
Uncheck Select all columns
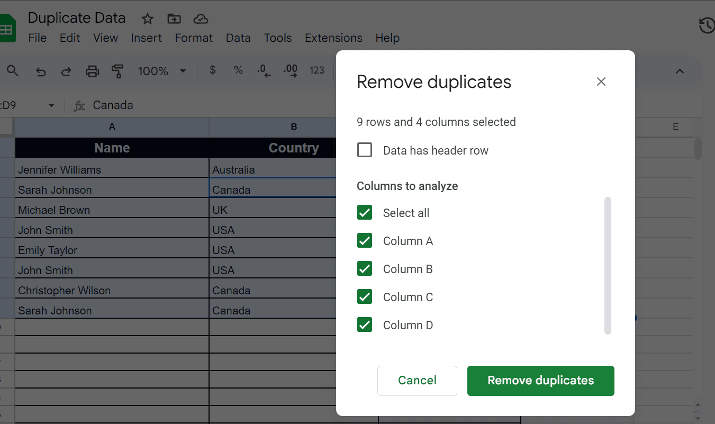click(x=365, y=212)
